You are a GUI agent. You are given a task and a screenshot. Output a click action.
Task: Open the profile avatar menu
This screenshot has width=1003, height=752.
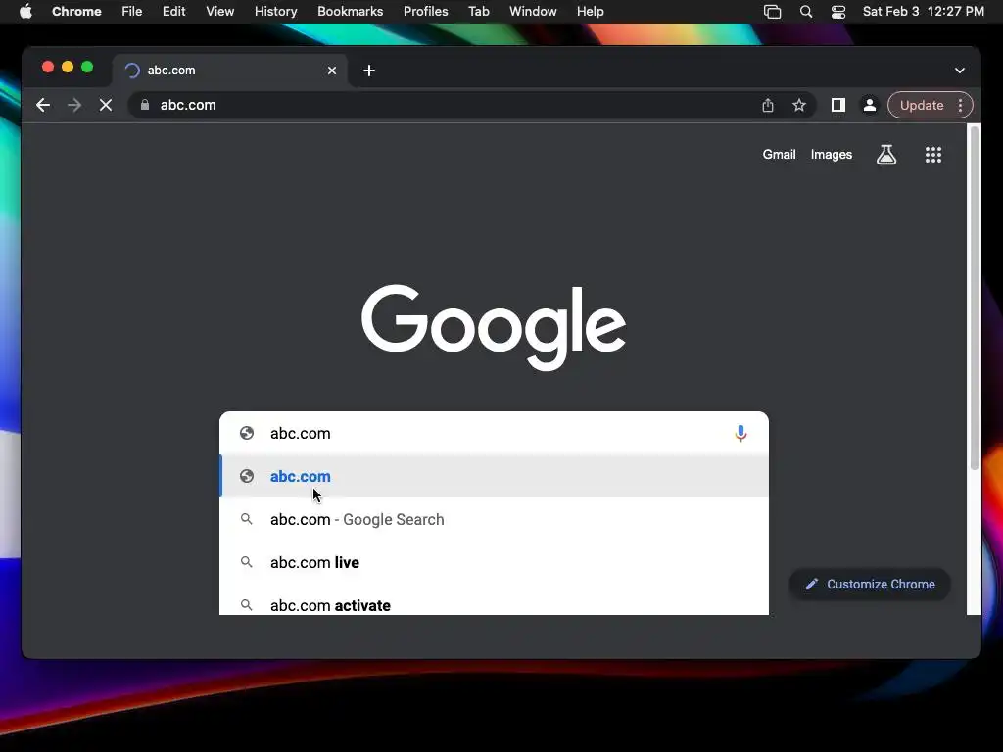(x=870, y=105)
